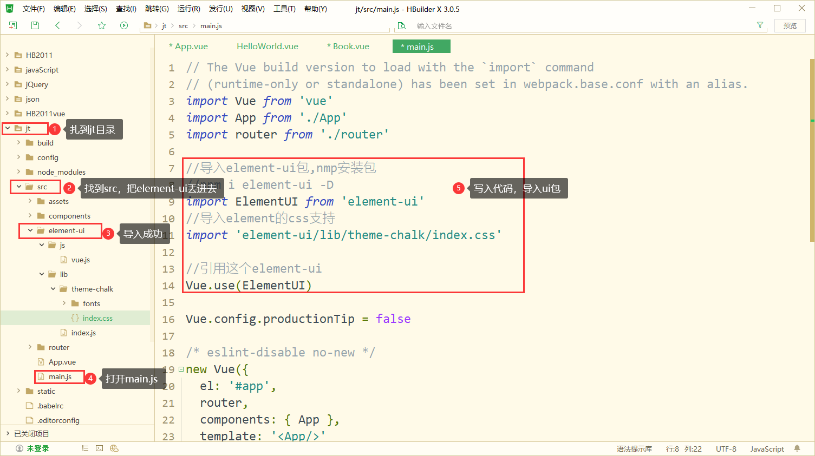The image size is (815, 456).
Task: Switch to the HelloWorld.vue tab
Action: (267, 46)
